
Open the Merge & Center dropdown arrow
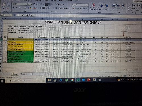point(69,8)
